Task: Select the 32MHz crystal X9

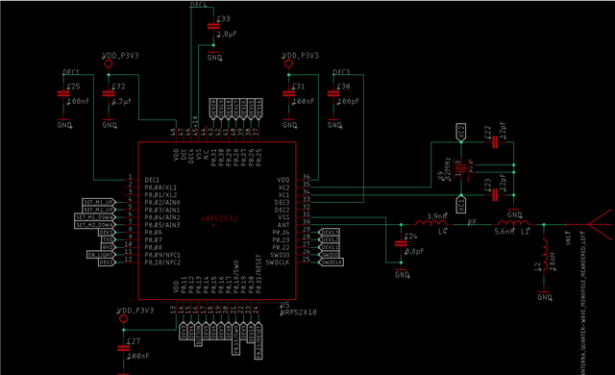Action: (461, 168)
